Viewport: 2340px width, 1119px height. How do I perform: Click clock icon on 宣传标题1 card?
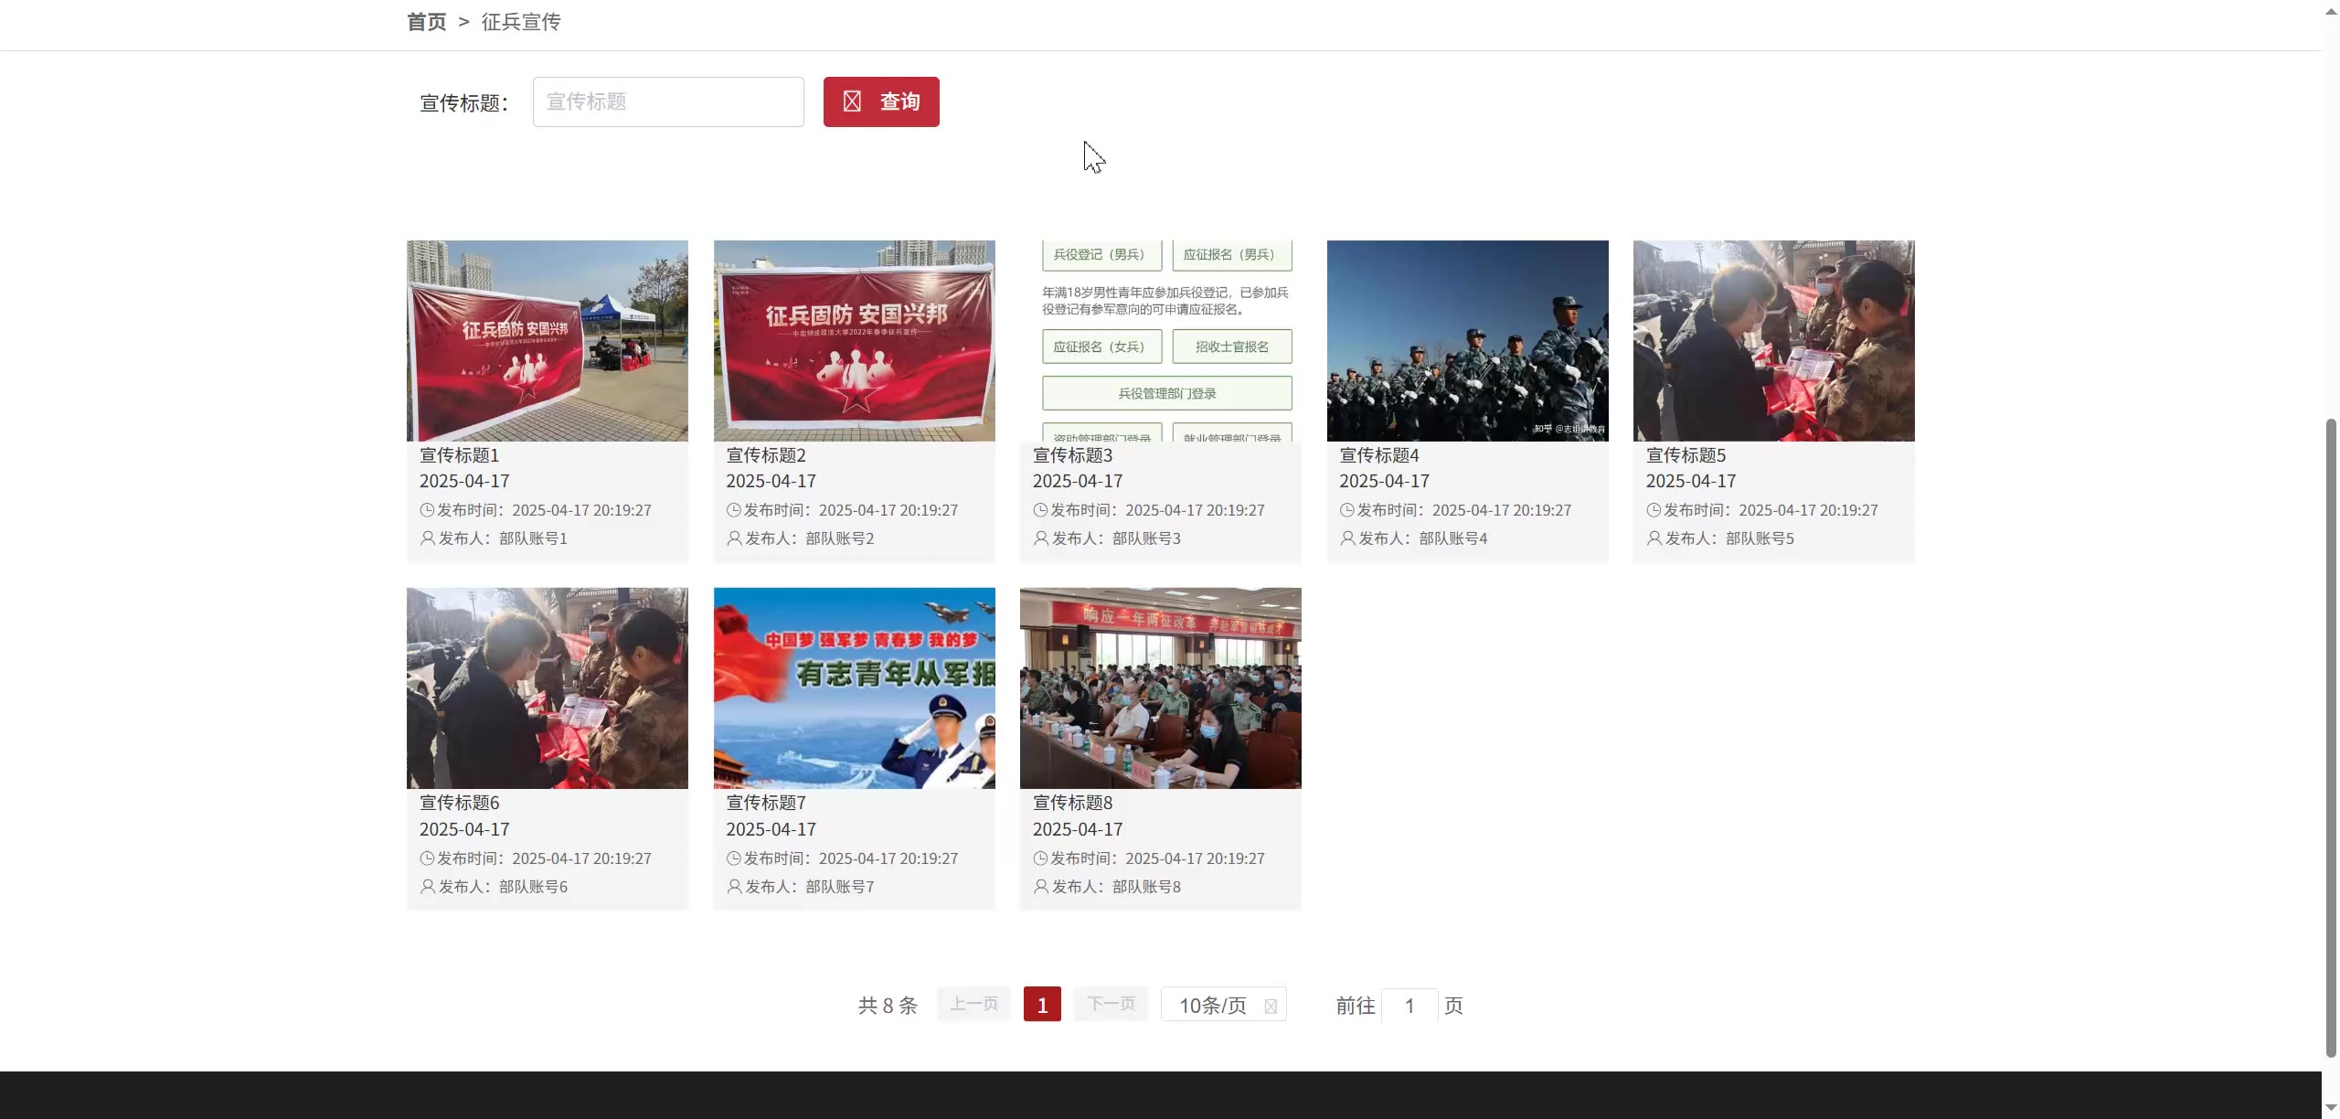pyautogui.click(x=427, y=510)
